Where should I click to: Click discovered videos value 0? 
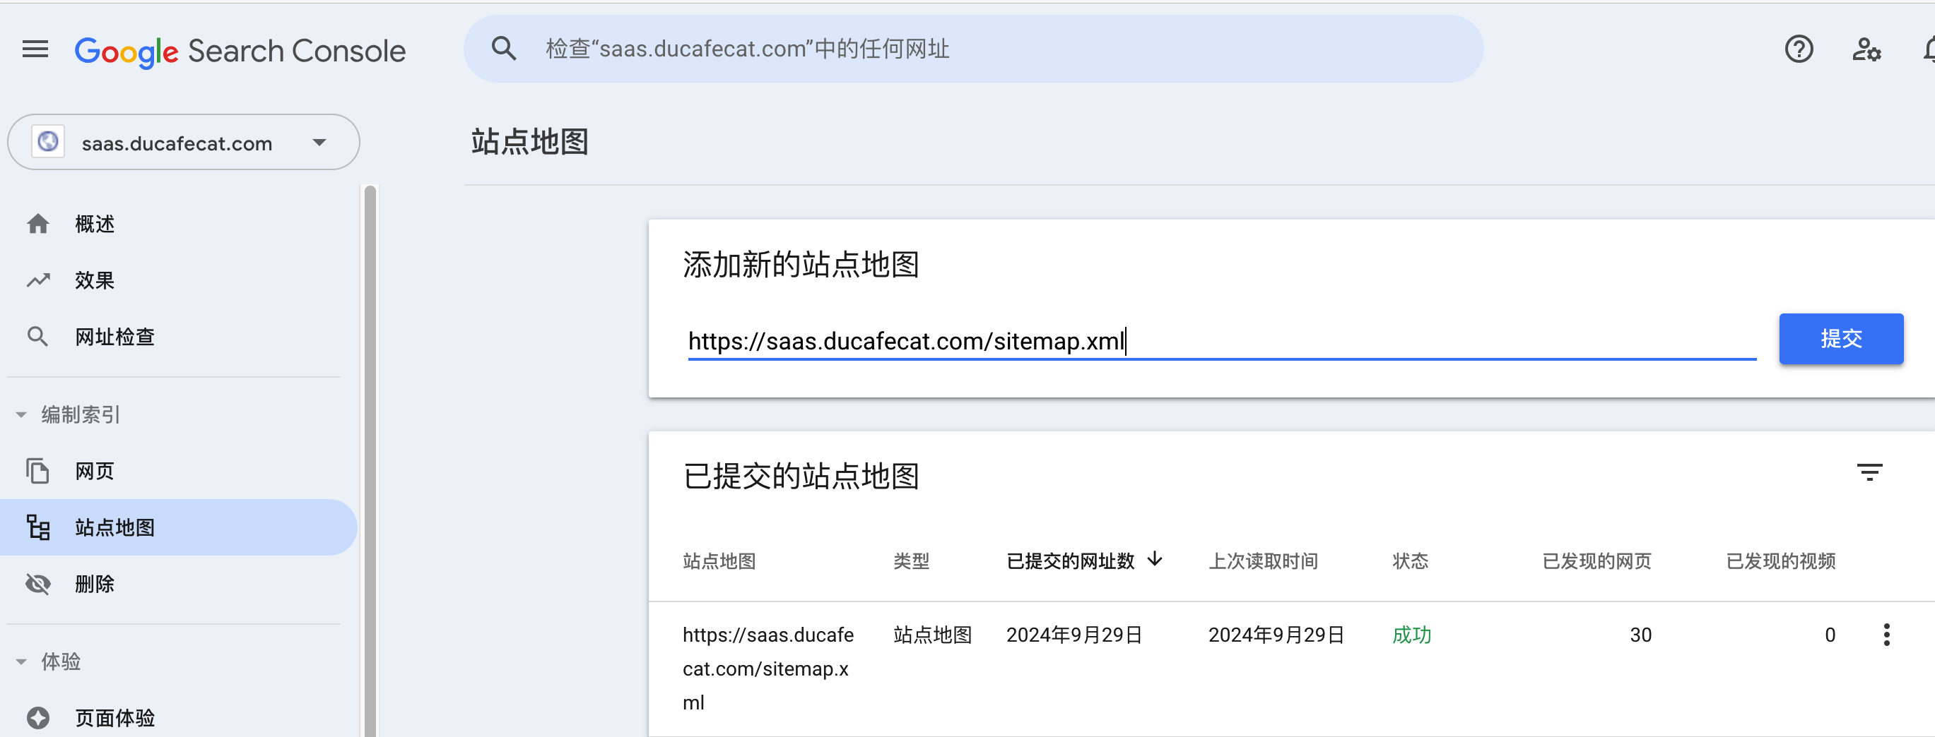tap(1830, 635)
